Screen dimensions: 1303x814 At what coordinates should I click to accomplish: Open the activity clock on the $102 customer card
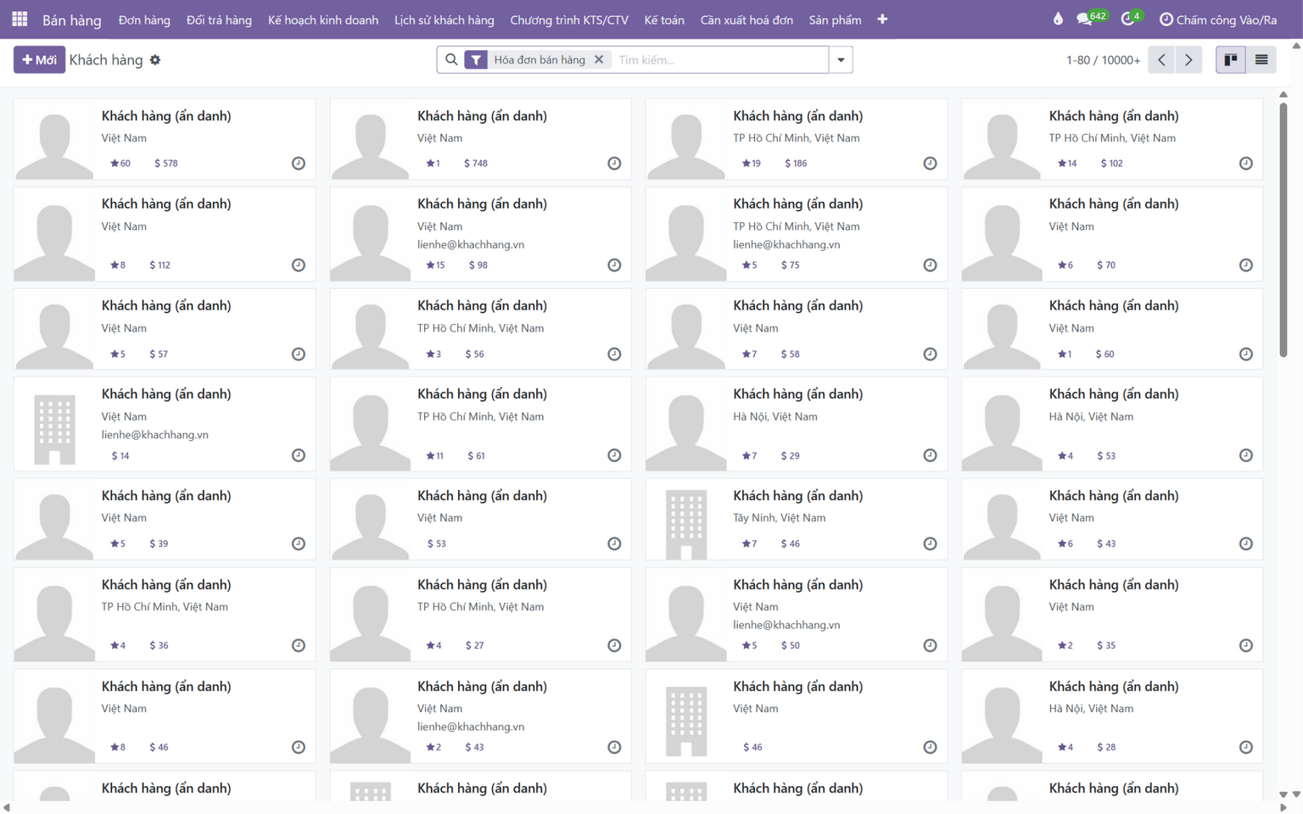(x=1245, y=163)
